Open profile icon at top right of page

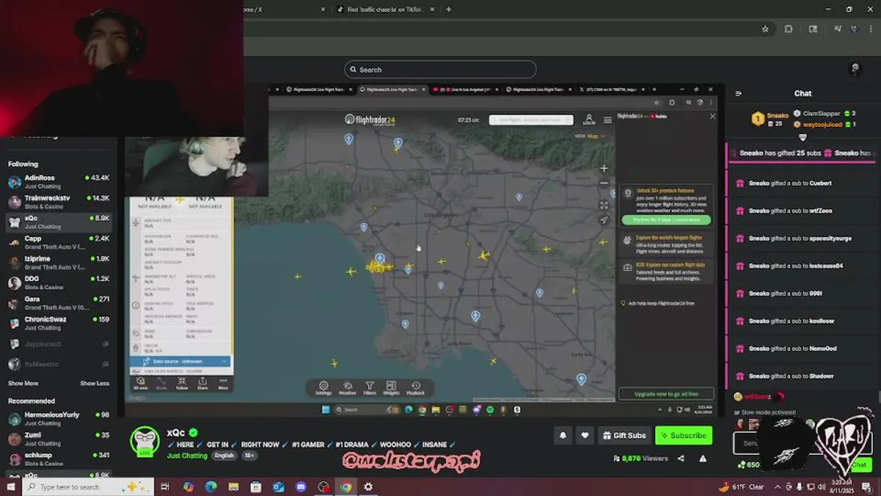(855, 69)
